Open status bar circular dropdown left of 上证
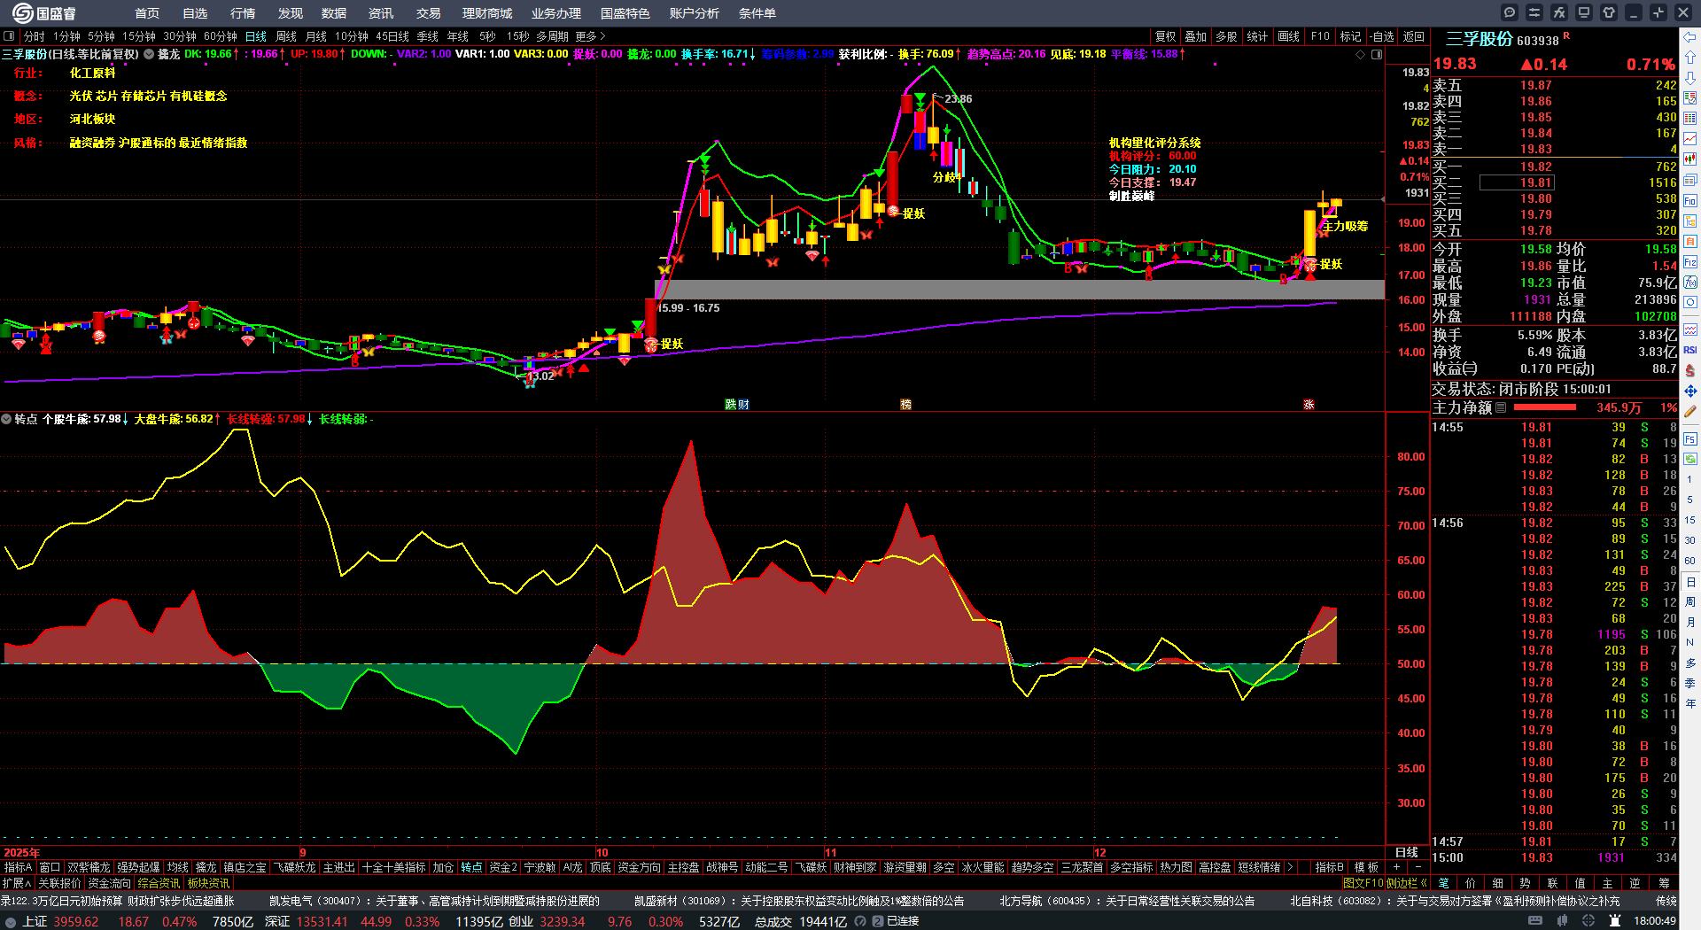This screenshot has height=930, width=1701. pos(10,921)
